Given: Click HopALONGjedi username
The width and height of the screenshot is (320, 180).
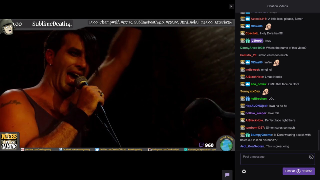Looking at the screenshot, I should pyautogui.click(x=256, y=106).
